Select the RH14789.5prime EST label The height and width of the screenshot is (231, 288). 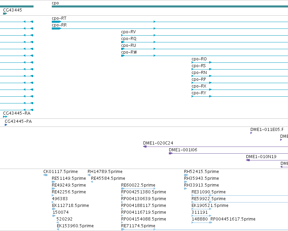pos(105,172)
